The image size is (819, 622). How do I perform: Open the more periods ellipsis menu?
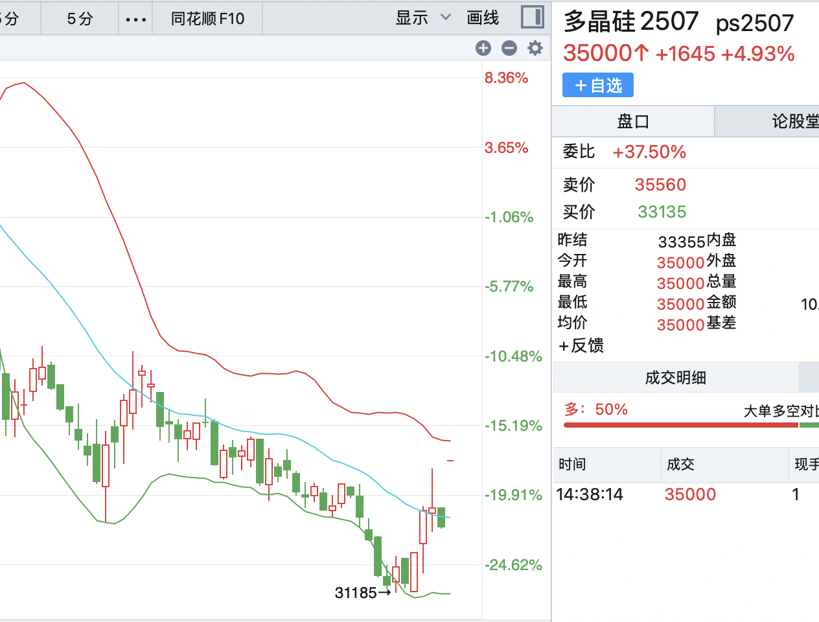pos(135,19)
